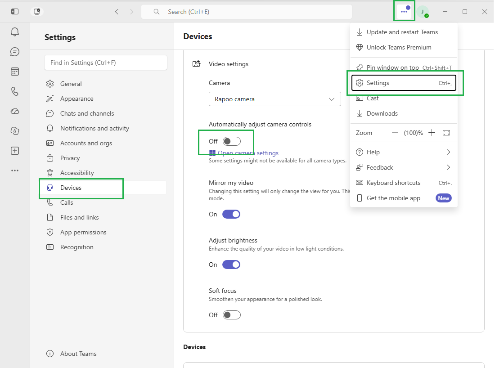
Task: Decrease zoom with the minus icon
Action: coord(395,133)
